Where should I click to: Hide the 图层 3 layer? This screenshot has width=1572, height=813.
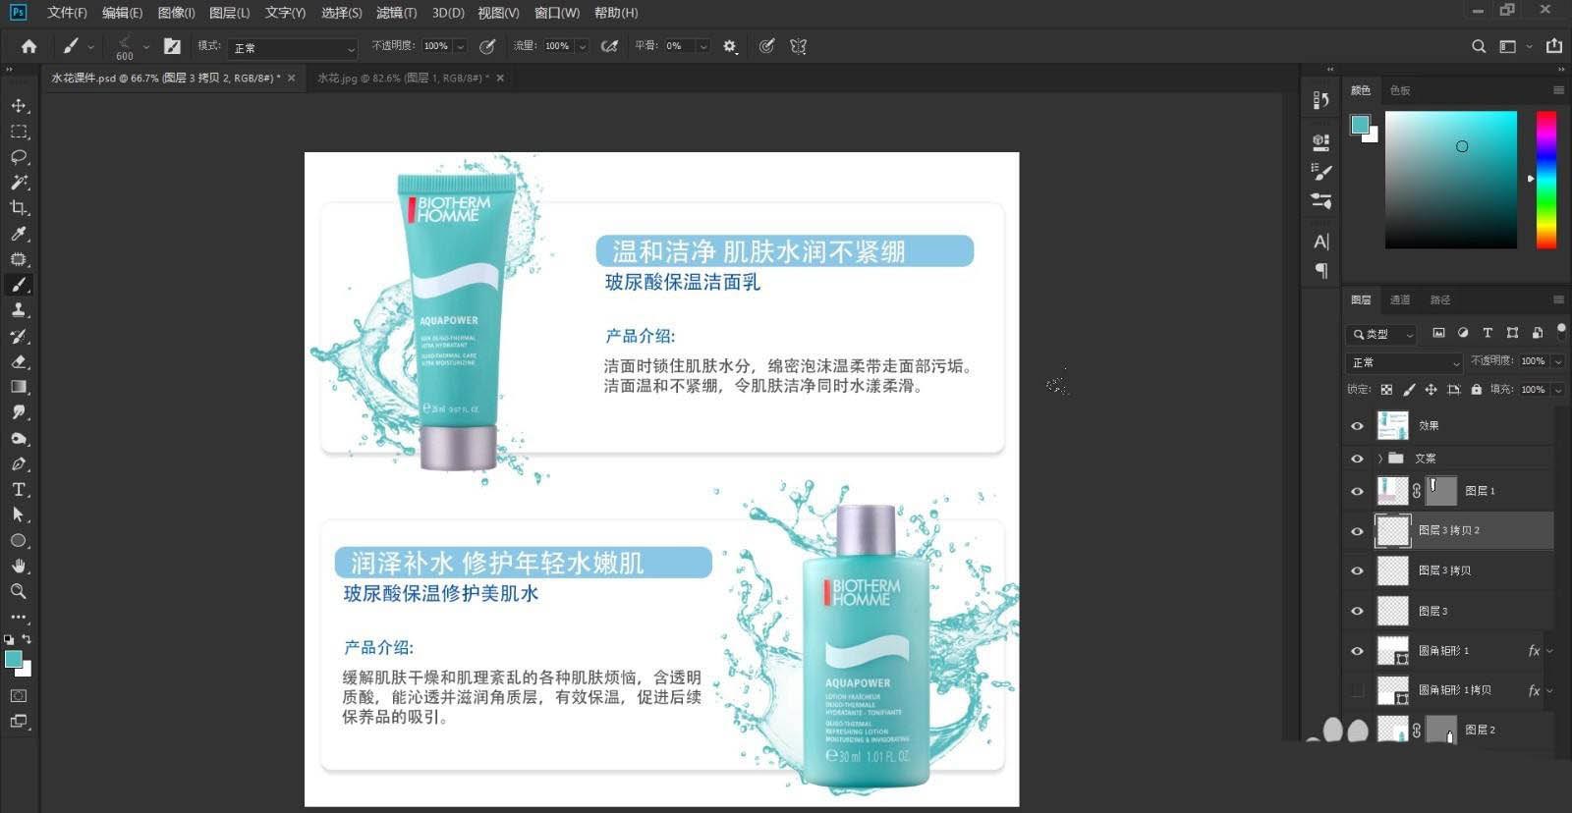[1357, 611]
